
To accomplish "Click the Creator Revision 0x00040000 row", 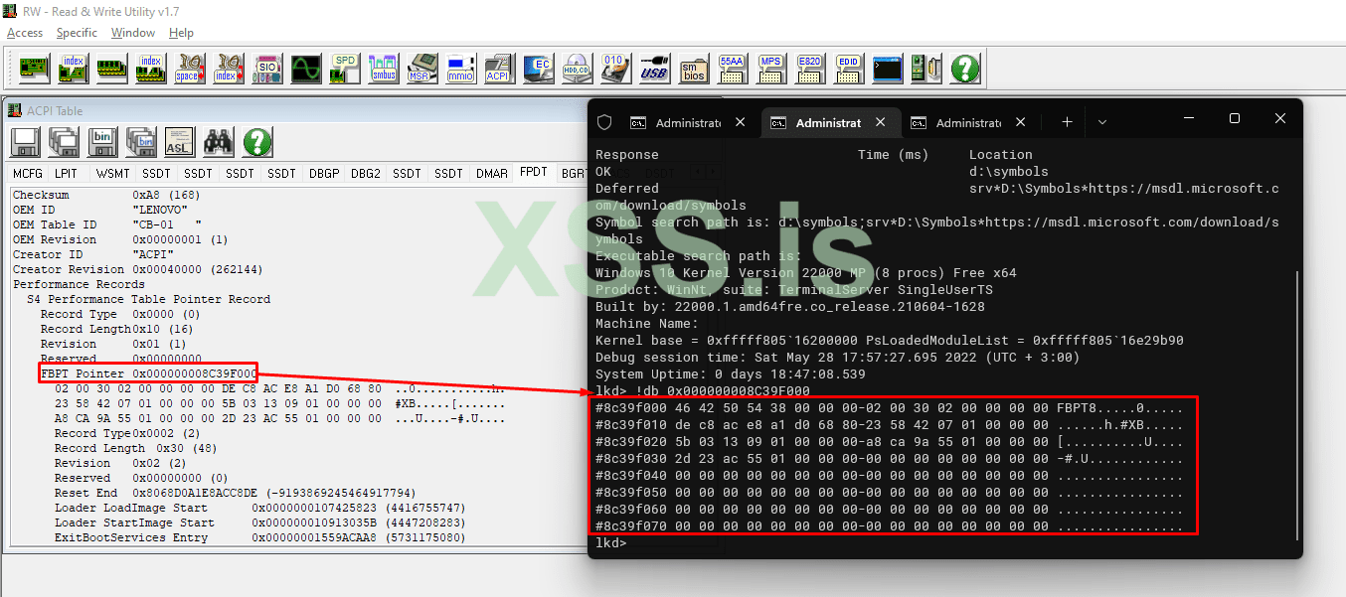I will click(x=137, y=269).
